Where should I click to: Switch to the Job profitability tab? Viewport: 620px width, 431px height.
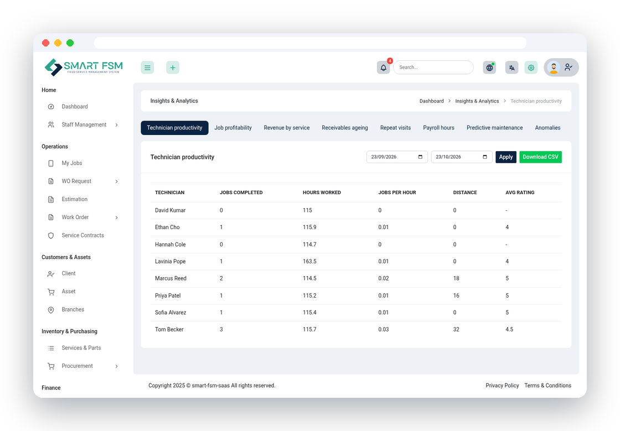coord(233,128)
